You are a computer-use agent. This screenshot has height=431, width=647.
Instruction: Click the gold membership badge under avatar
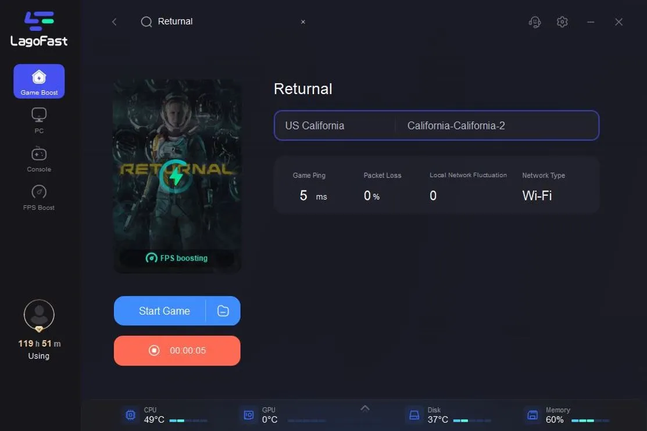(x=39, y=329)
